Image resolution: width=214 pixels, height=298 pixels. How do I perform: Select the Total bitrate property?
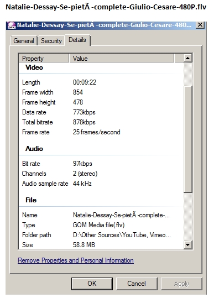[x=38, y=122]
